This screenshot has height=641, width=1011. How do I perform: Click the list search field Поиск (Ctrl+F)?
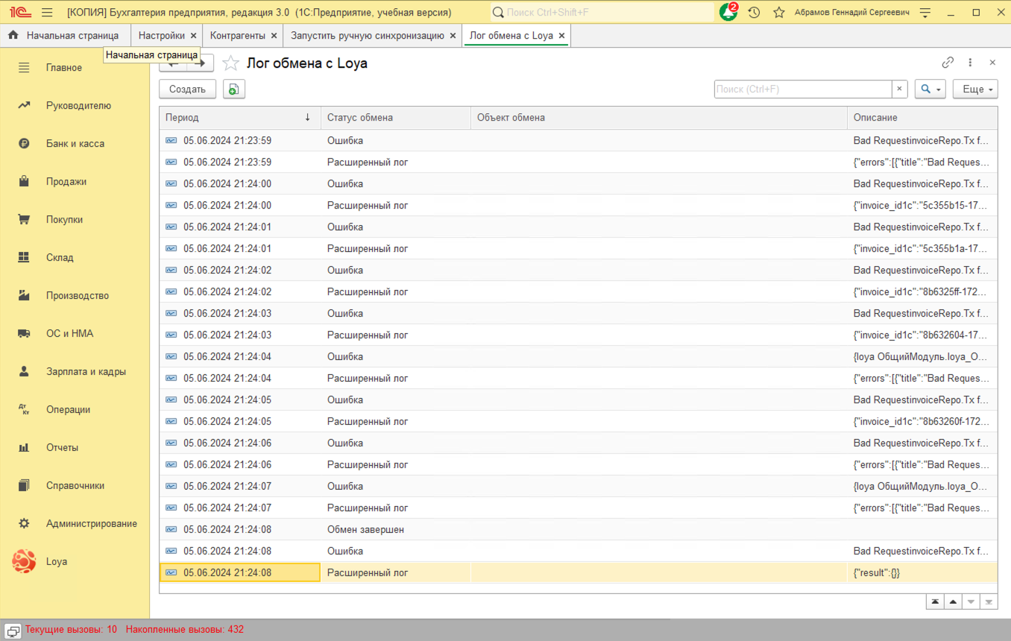[x=803, y=89]
